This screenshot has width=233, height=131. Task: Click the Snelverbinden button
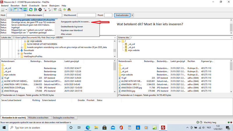click(x=122, y=15)
